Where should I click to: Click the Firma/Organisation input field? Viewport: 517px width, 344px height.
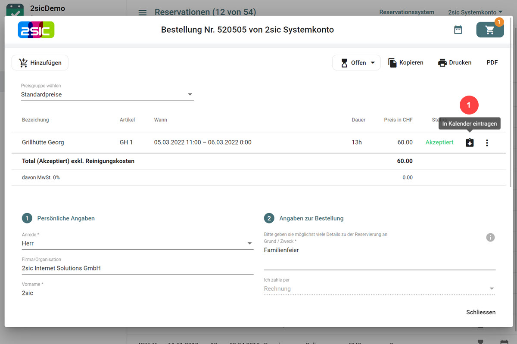137,268
